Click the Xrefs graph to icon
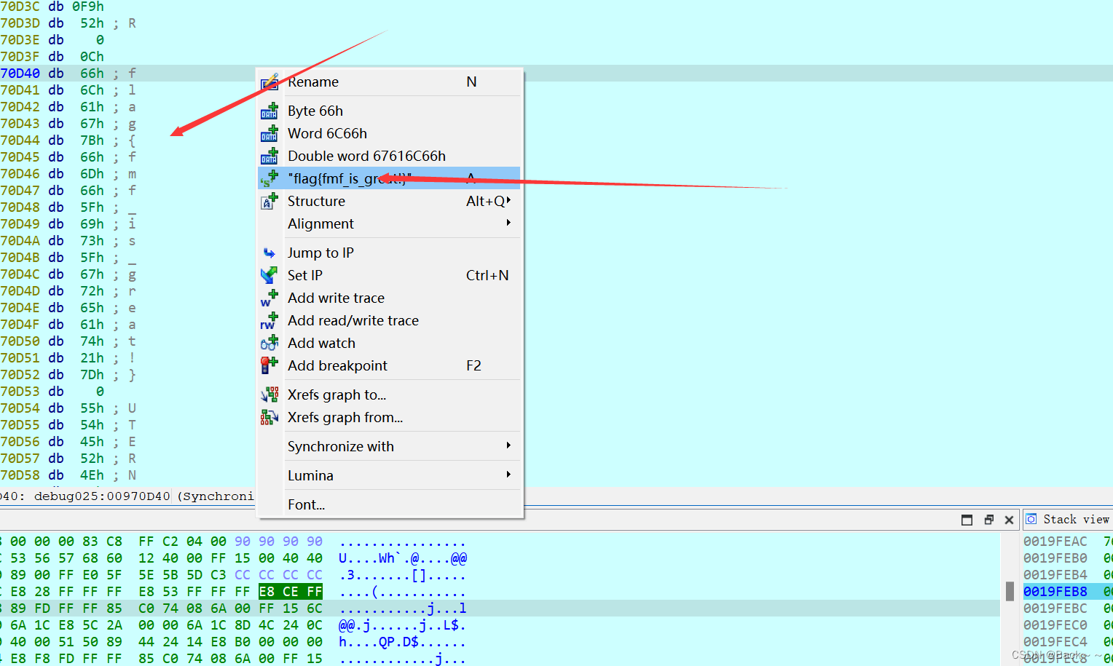The image size is (1113, 666). [270, 395]
